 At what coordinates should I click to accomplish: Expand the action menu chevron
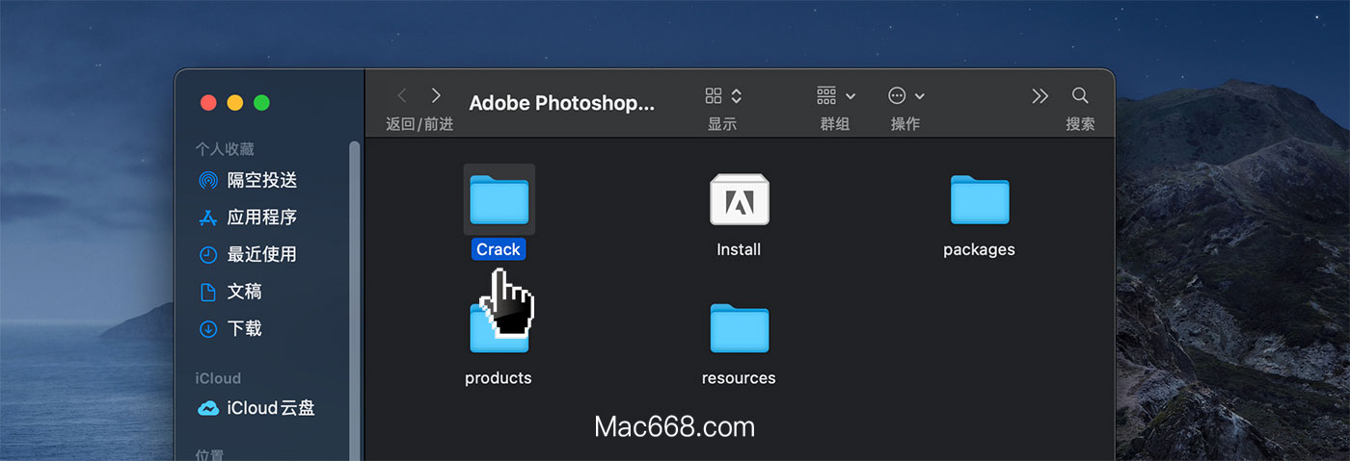click(919, 96)
